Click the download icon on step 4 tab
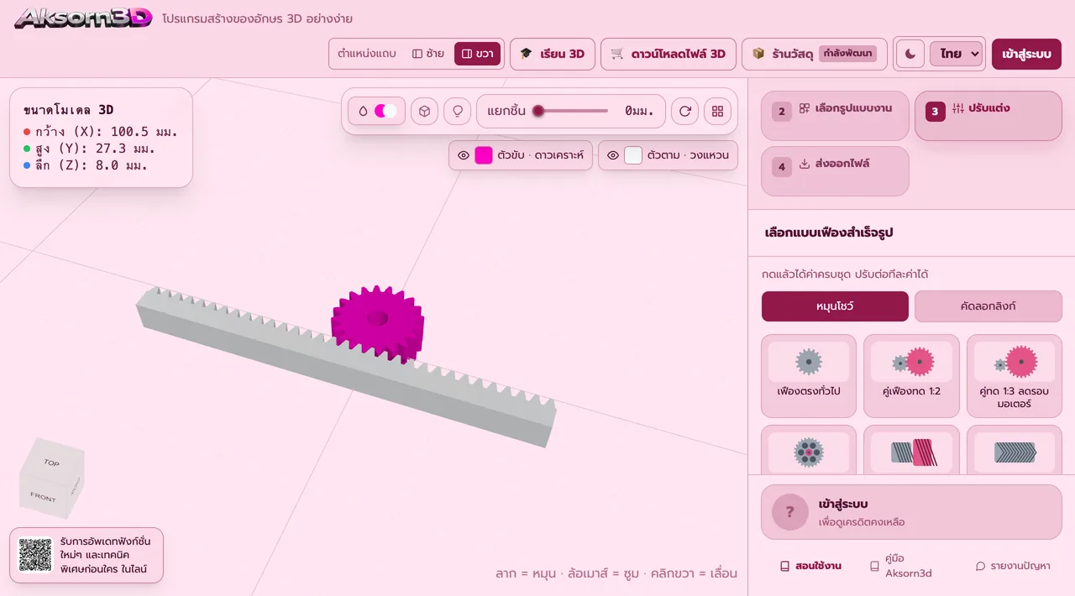This screenshot has width=1075, height=596. (805, 164)
